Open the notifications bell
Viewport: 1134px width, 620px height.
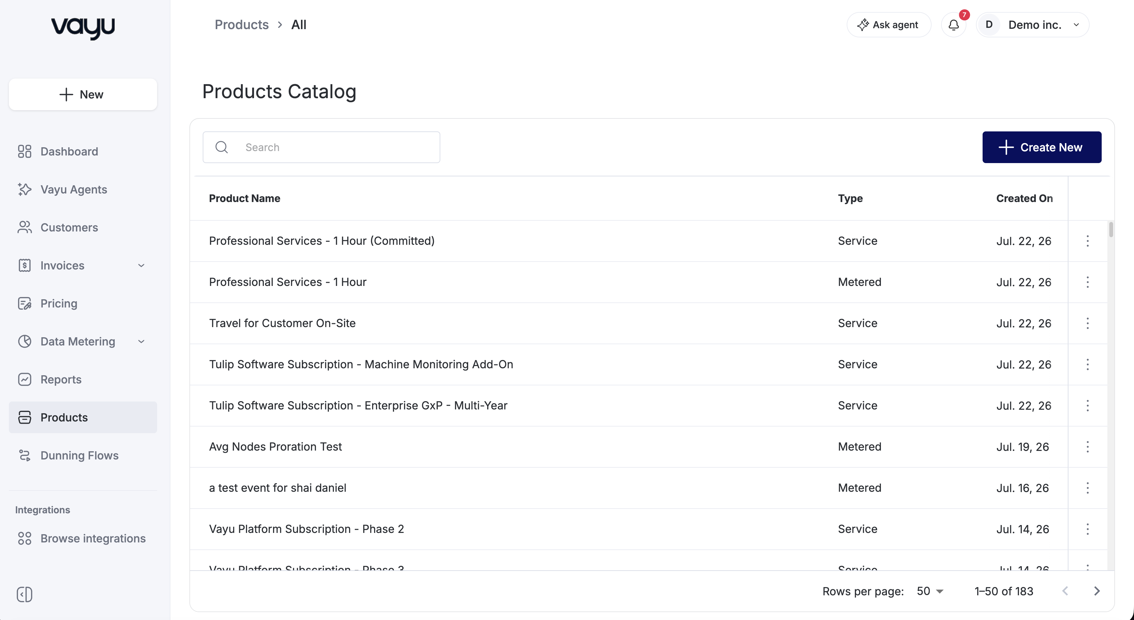click(x=953, y=25)
